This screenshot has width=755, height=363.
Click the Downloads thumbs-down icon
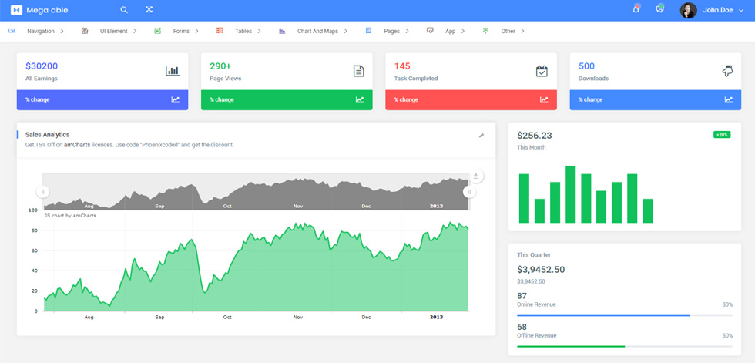(727, 71)
